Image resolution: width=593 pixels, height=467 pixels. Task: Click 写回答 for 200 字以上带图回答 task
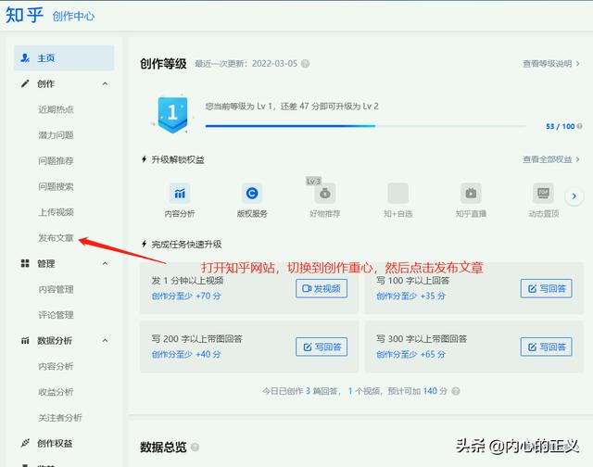[x=322, y=347]
